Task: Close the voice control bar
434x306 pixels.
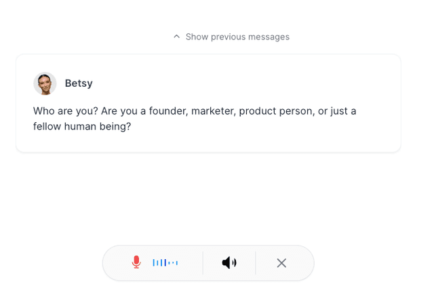Action: point(281,263)
